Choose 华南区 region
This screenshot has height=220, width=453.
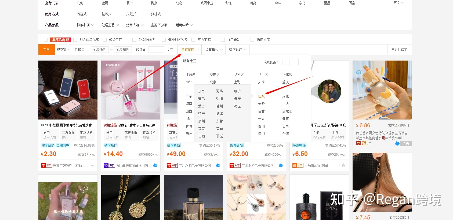tap(239, 74)
